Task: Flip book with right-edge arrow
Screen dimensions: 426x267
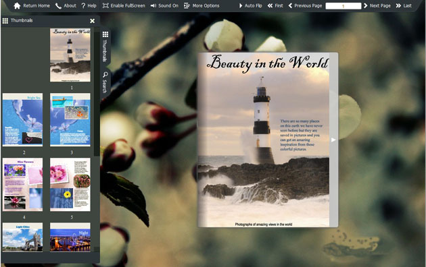Action: click(333, 140)
